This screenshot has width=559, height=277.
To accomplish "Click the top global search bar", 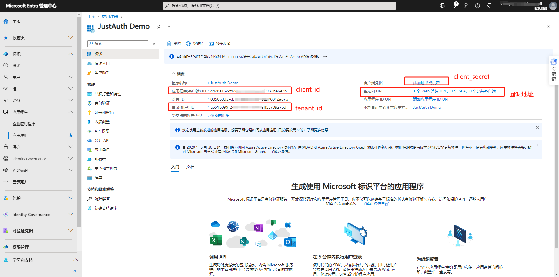I will pos(279,6).
